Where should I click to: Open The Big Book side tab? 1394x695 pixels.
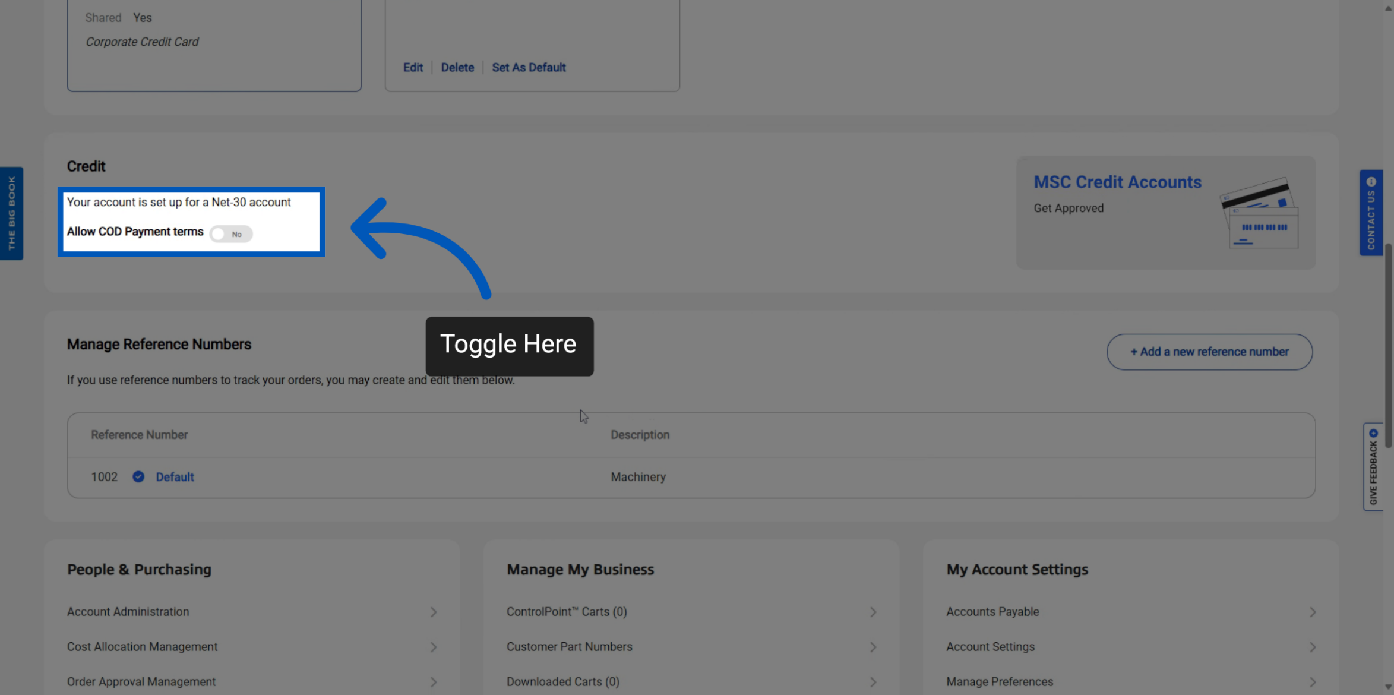tap(11, 213)
